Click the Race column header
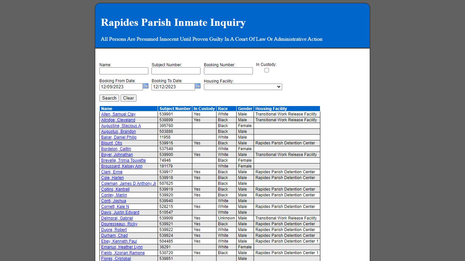The height and width of the screenshot is (261, 465). [226, 109]
